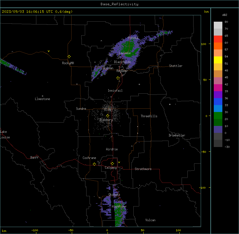Click the Limestone label
239x234 pixels.
coord(42,99)
